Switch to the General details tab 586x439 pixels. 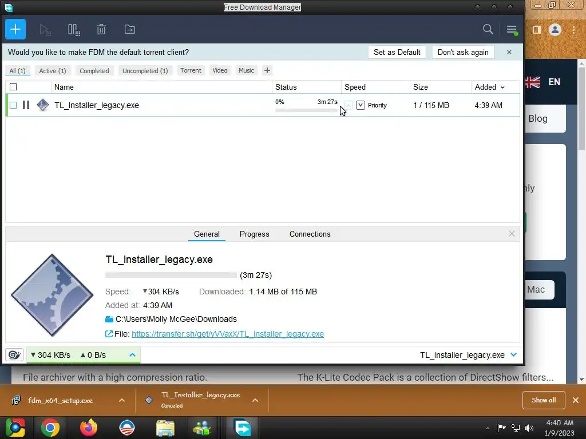pos(207,234)
